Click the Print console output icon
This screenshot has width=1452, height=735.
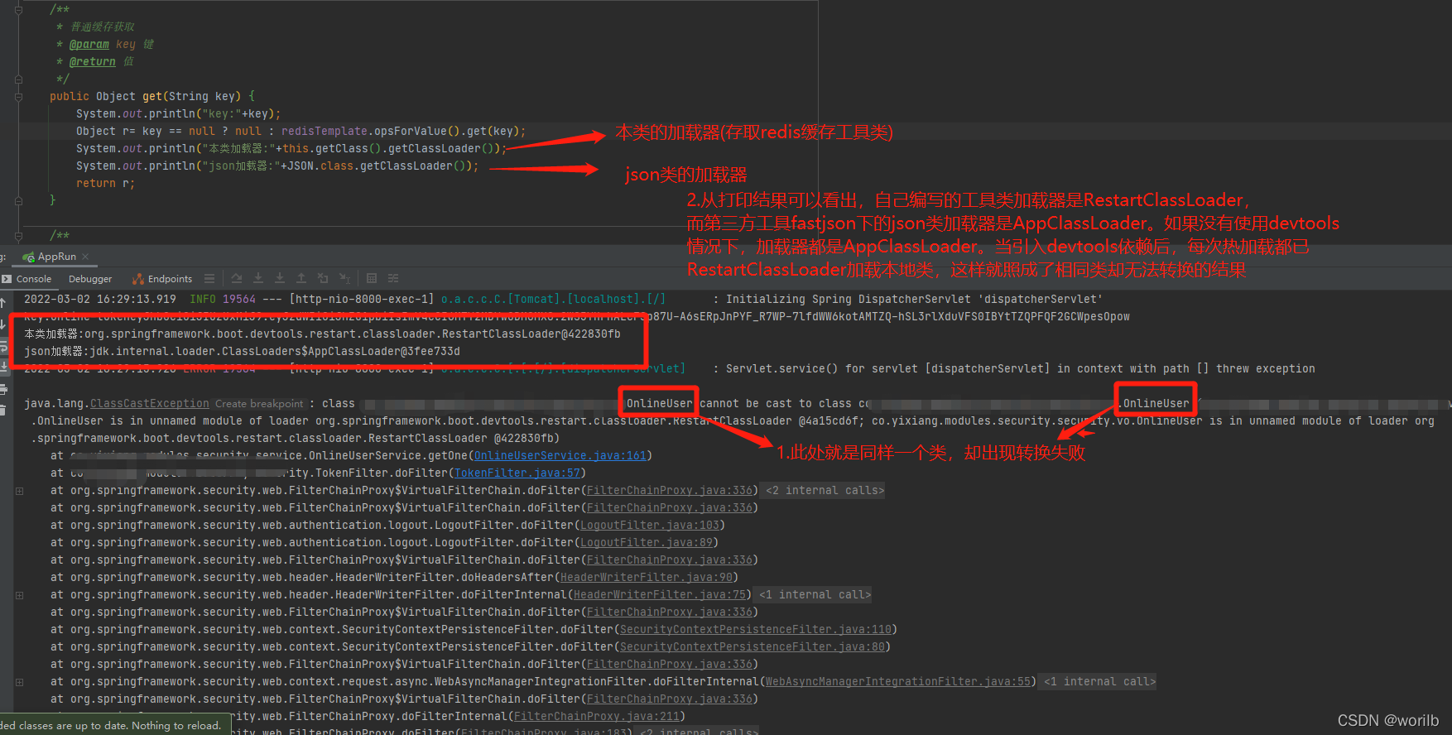pyautogui.click(x=3, y=389)
